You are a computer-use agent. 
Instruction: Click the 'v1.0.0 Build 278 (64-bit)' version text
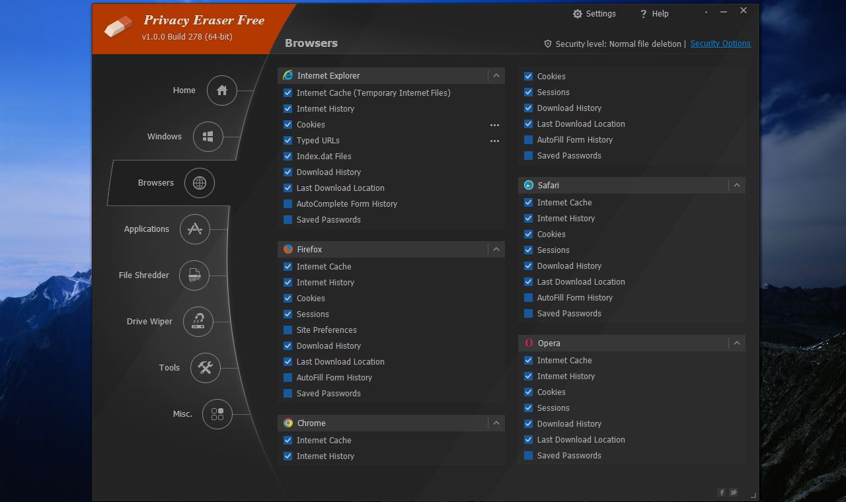(x=187, y=37)
